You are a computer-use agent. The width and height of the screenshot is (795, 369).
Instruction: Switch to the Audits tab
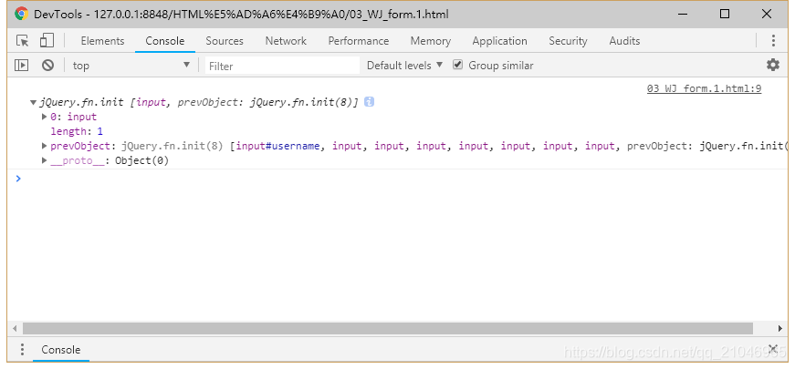pyautogui.click(x=624, y=41)
